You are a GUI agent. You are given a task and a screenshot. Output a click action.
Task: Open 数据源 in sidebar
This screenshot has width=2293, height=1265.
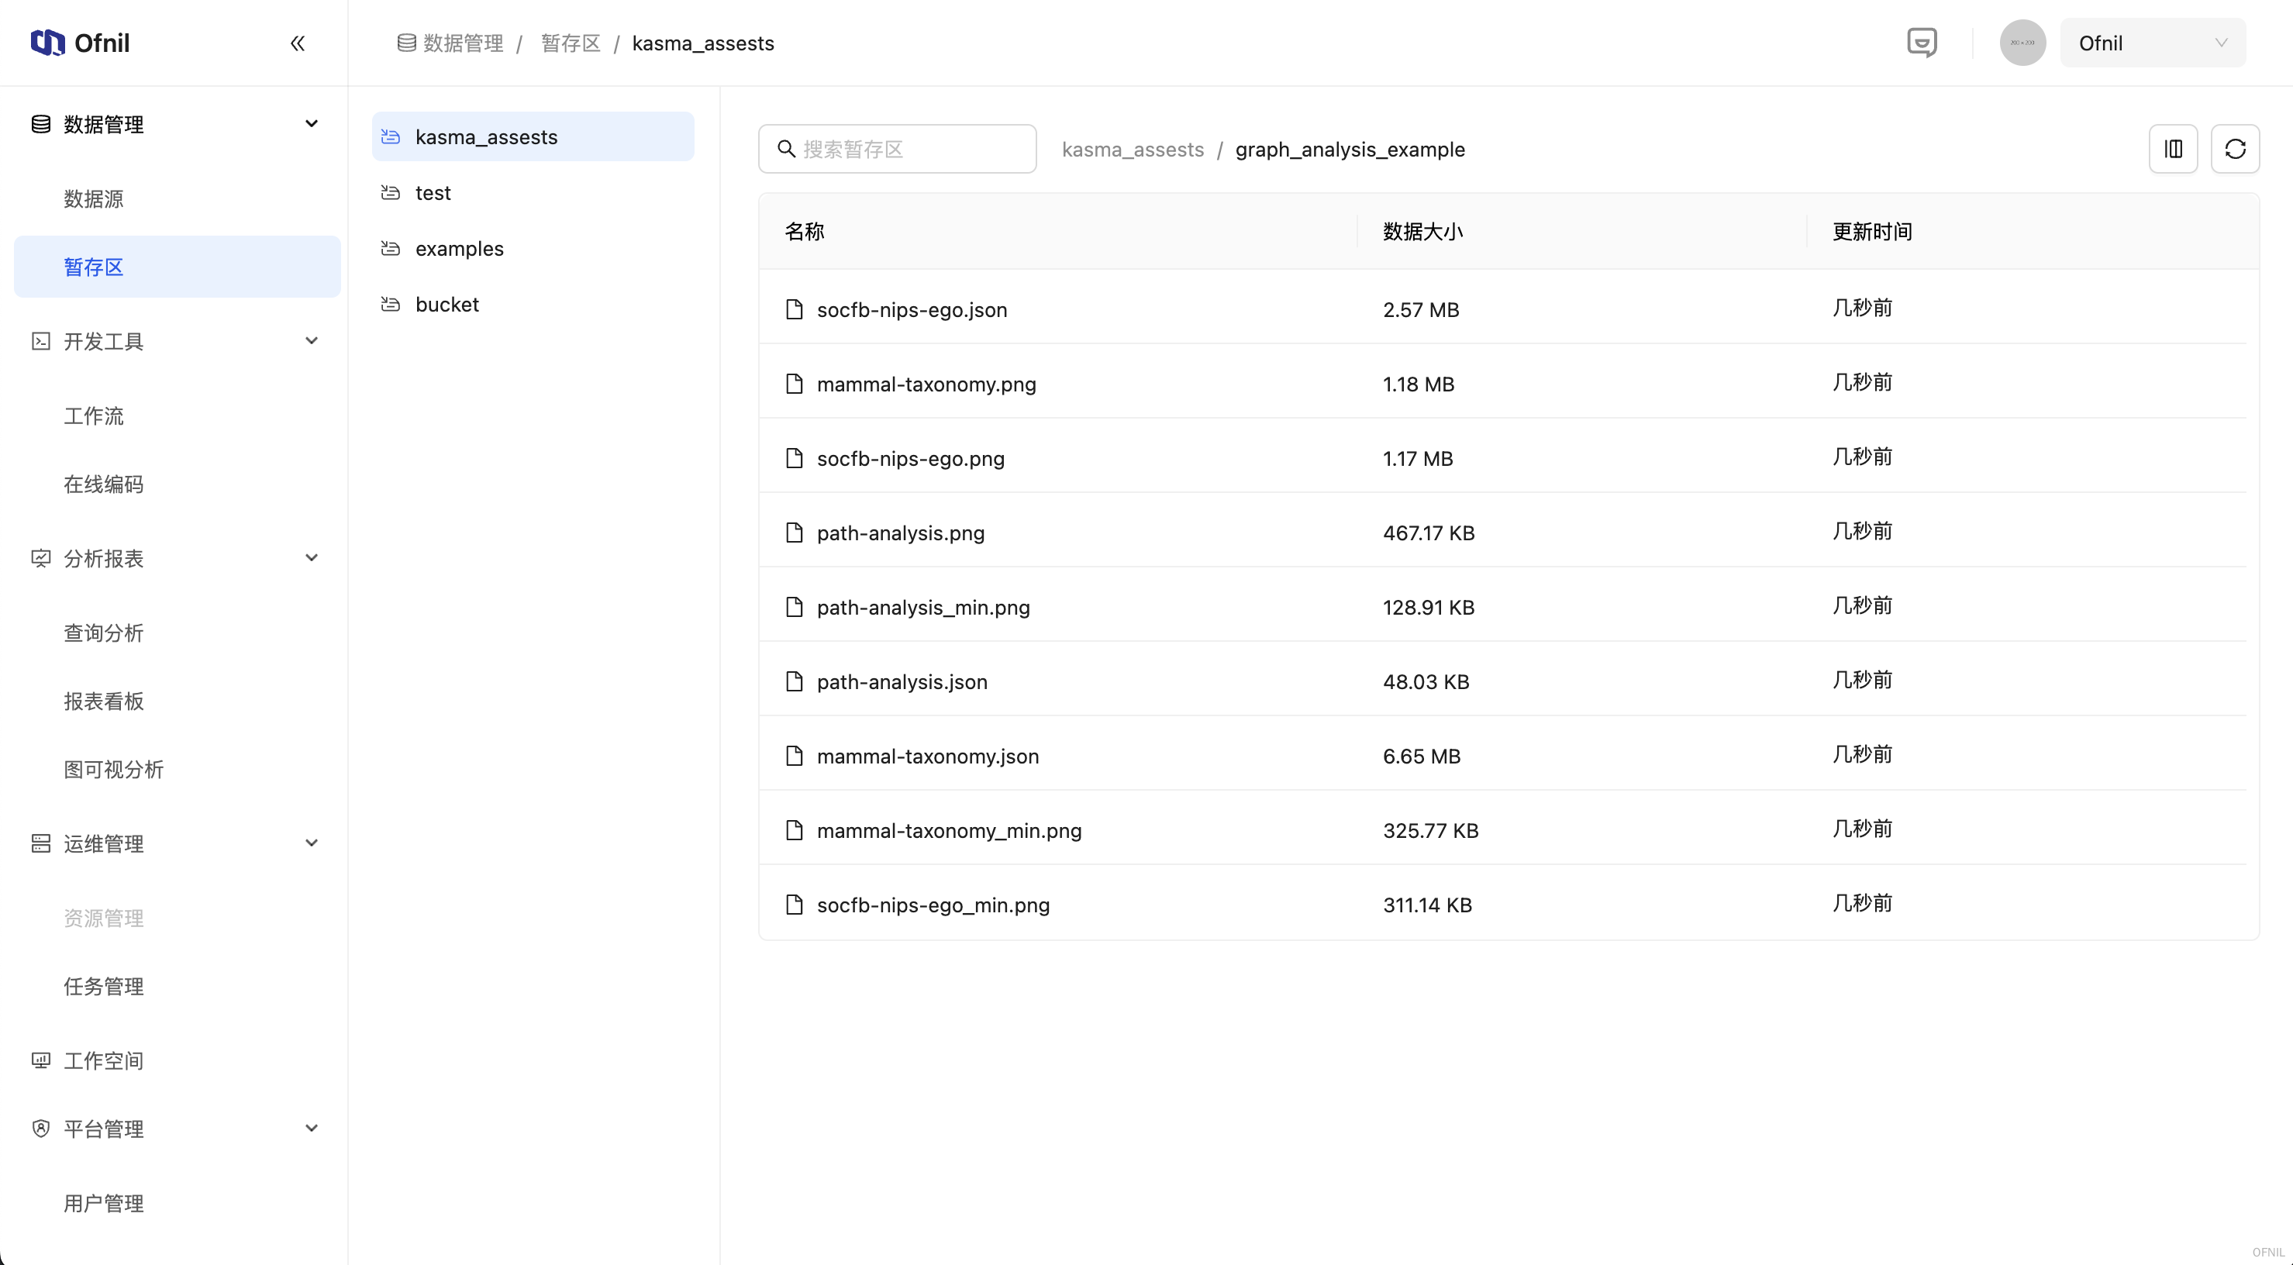(x=178, y=198)
